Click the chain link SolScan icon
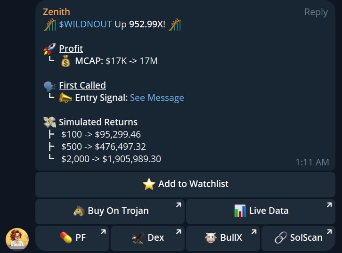342x253 pixels. 281,237
